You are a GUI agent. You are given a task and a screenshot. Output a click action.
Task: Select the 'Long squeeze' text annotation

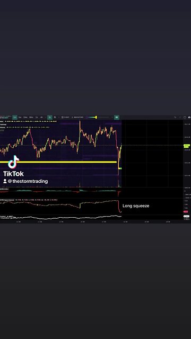tap(136, 206)
